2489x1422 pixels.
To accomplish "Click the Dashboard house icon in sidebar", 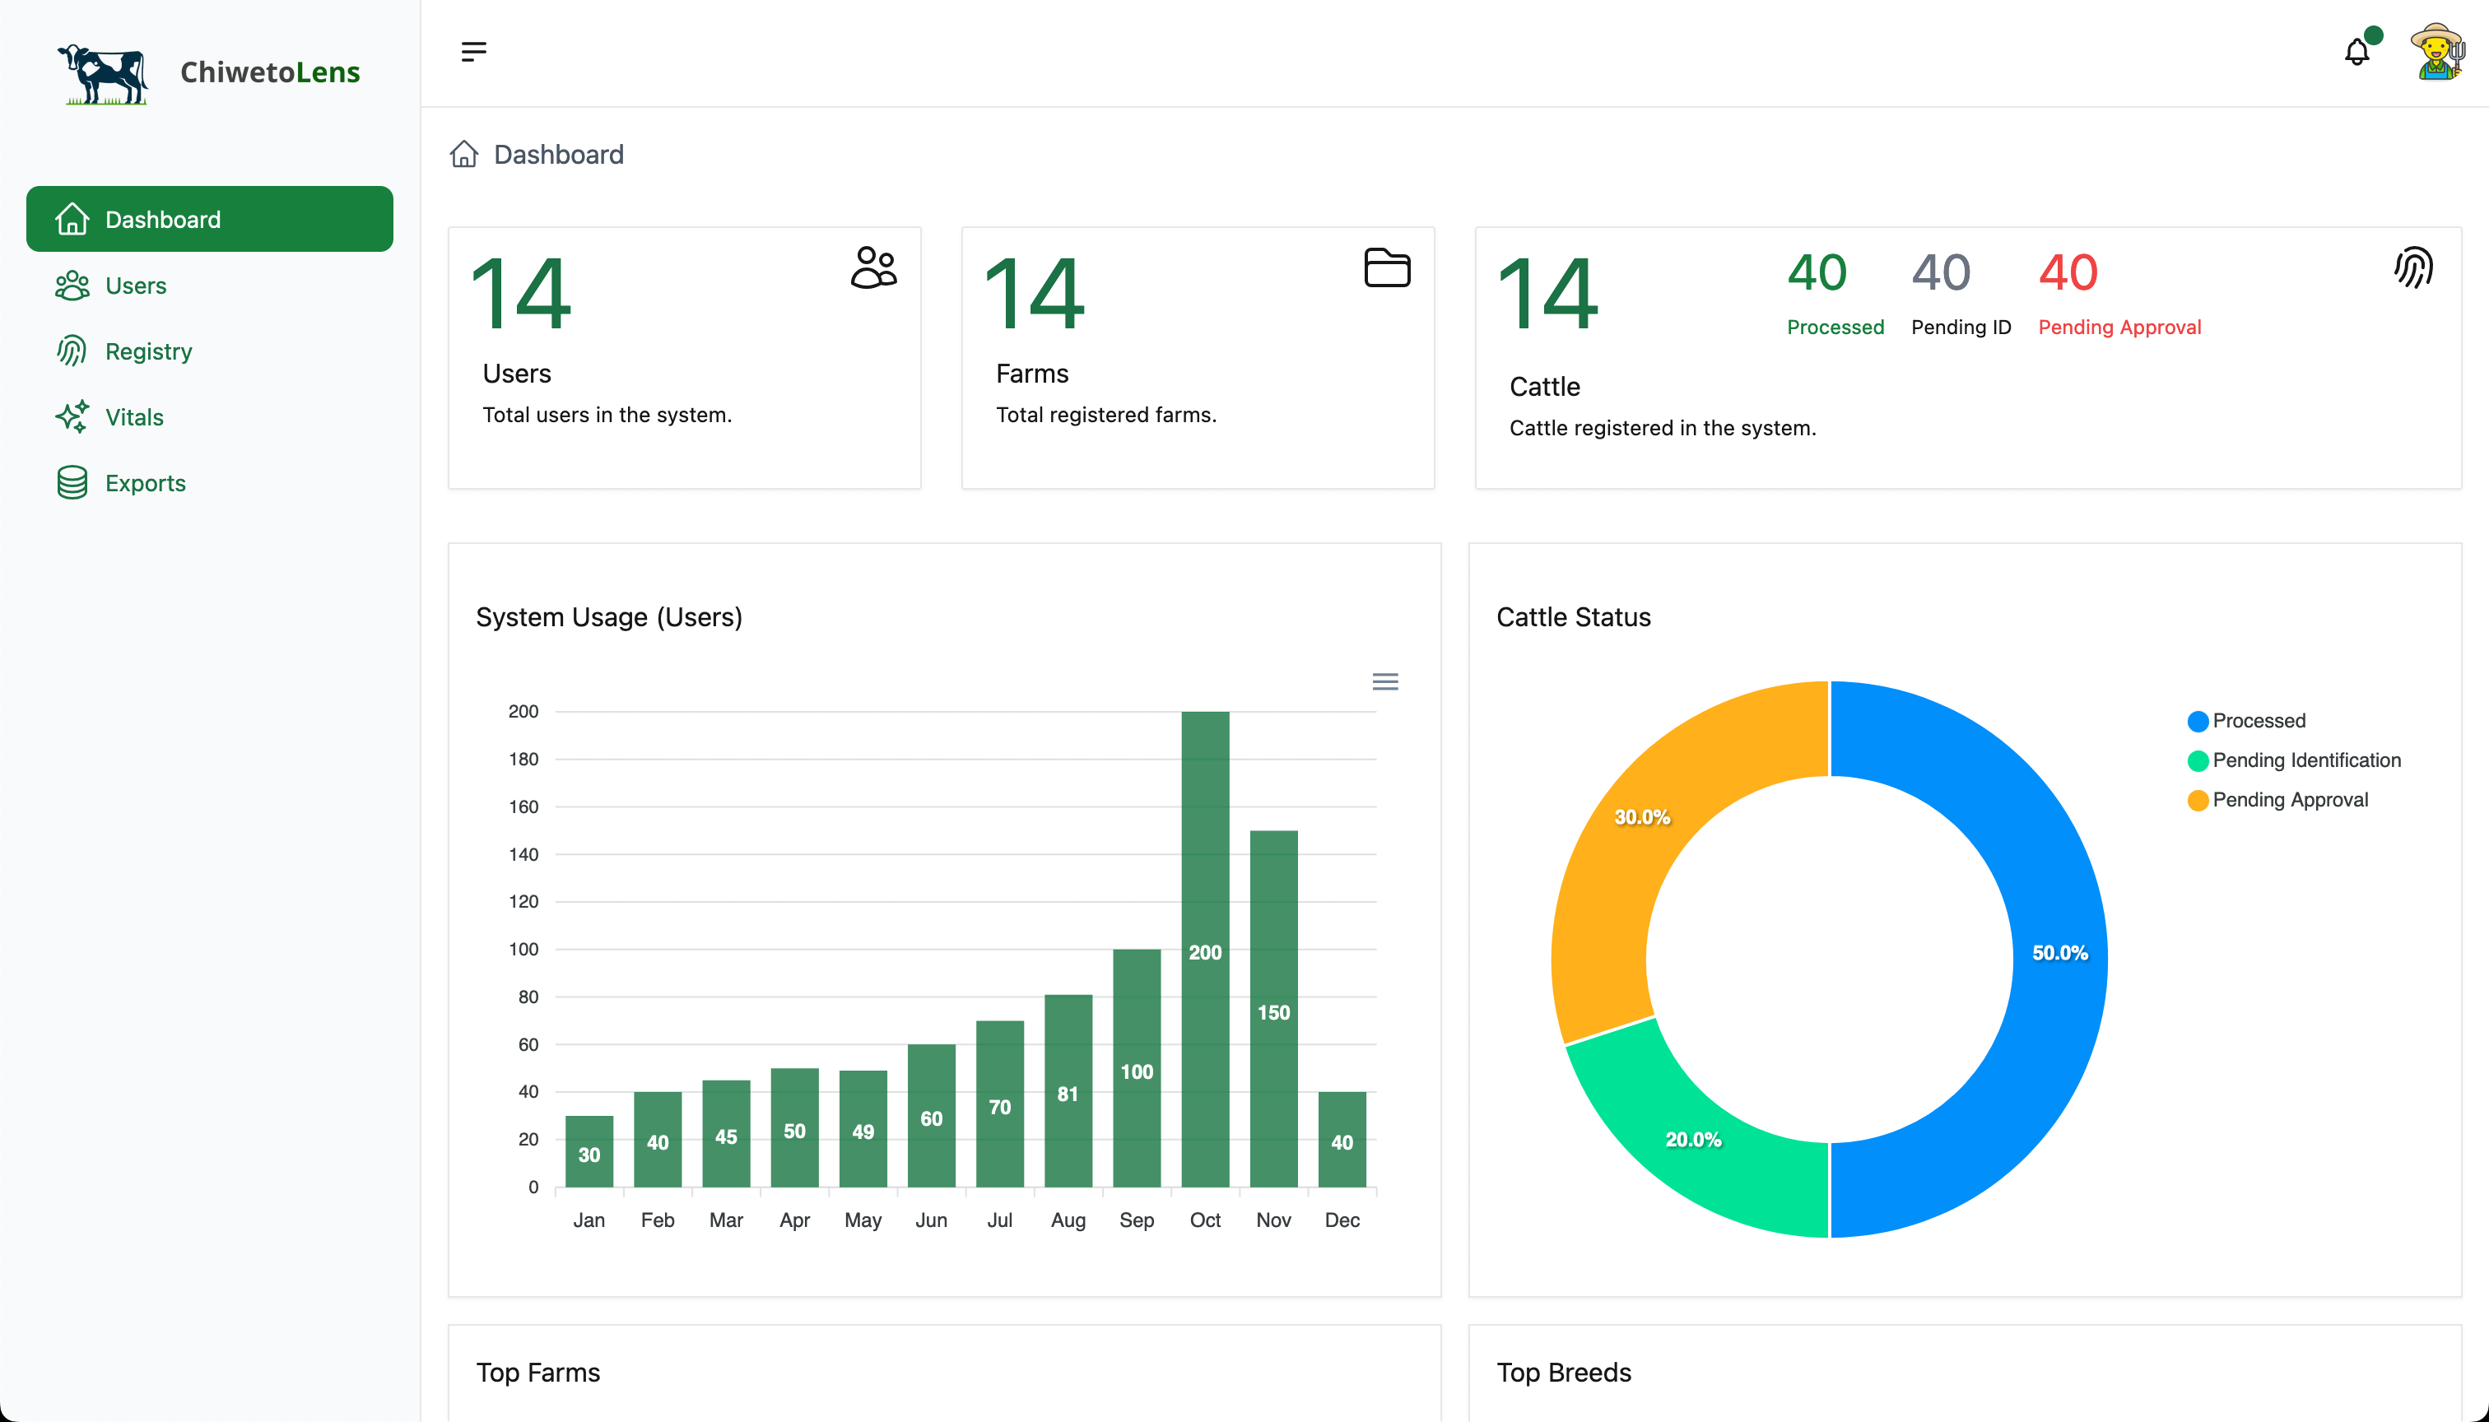I will [x=72, y=219].
